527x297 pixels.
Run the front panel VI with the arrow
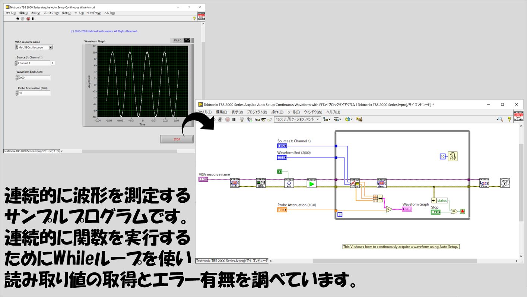[18, 19]
